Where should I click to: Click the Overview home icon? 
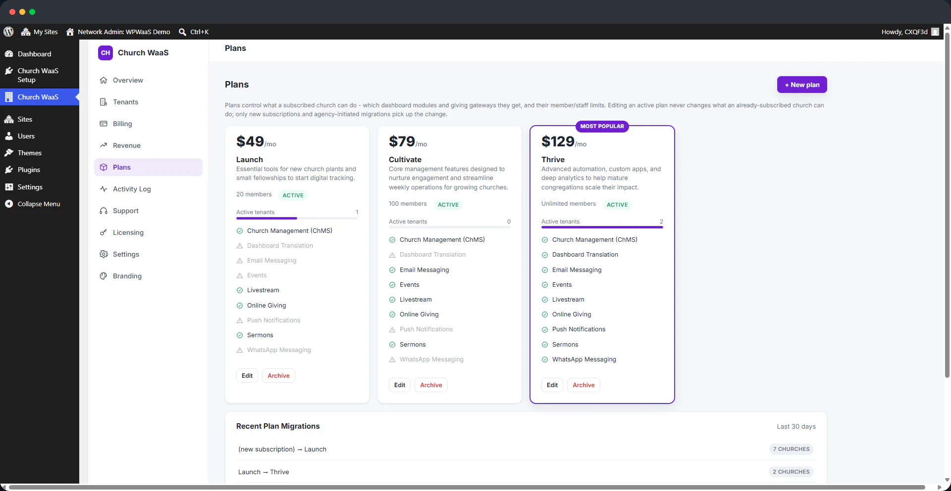point(104,80)
